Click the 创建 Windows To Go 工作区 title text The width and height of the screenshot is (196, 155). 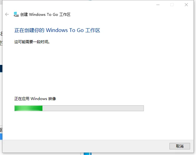coord(45,15)
